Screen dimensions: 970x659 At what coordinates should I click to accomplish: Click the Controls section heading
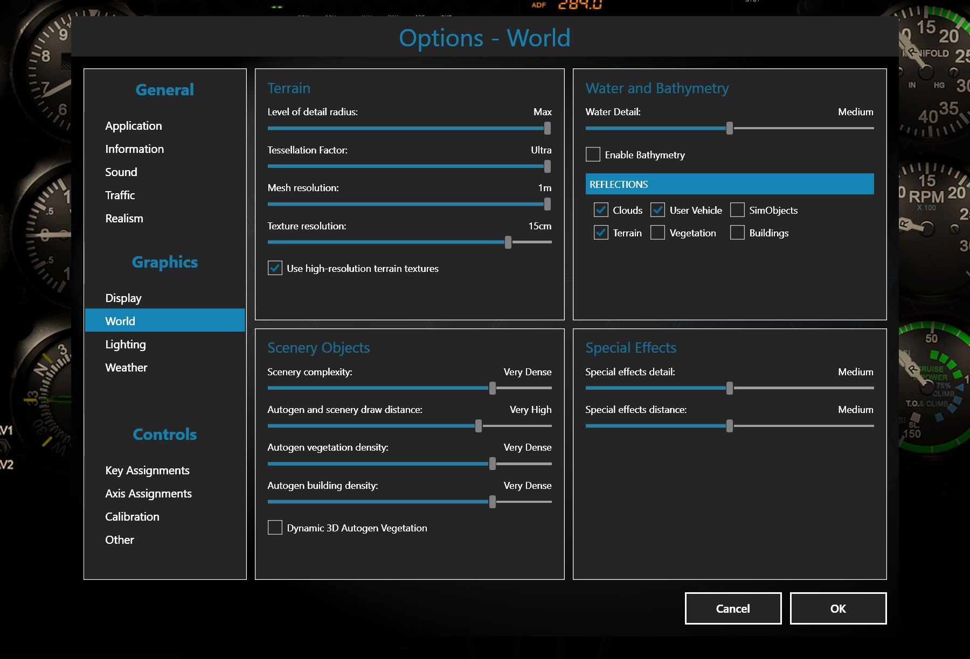165,434
